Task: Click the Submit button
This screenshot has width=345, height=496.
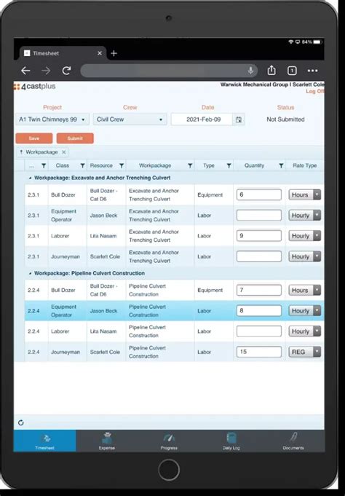Action: 75,138
